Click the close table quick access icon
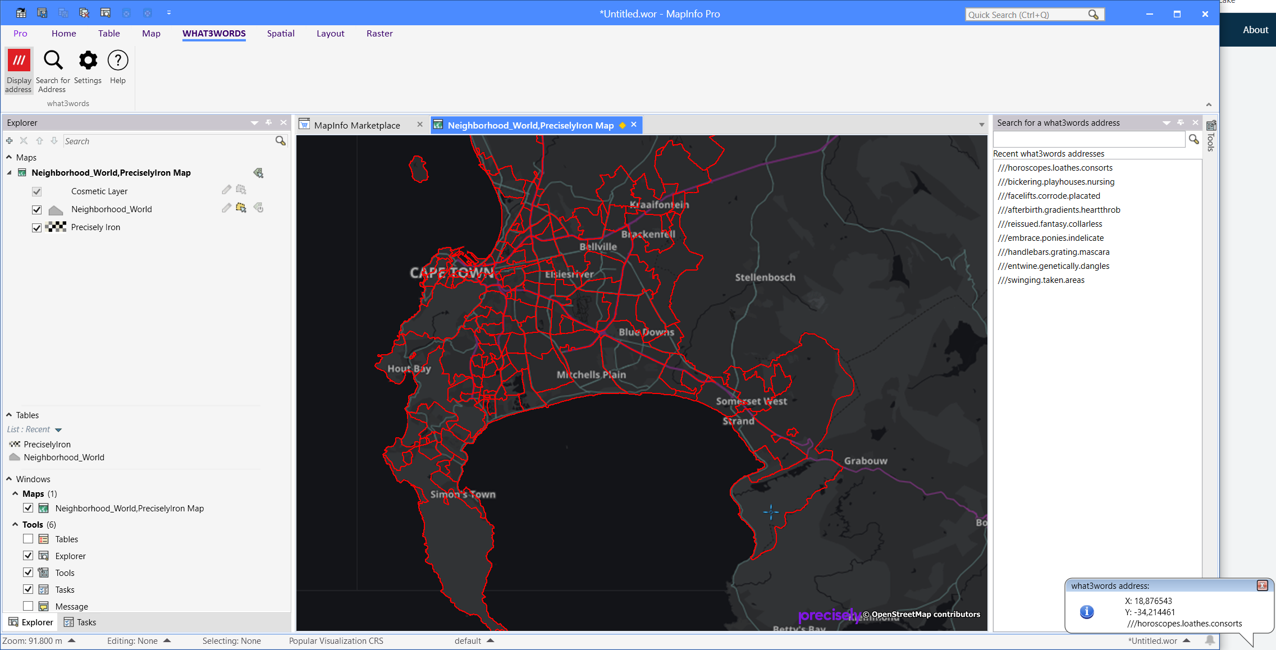The image size is (1276, 650). pyautogui.click(x=84, y=13)
